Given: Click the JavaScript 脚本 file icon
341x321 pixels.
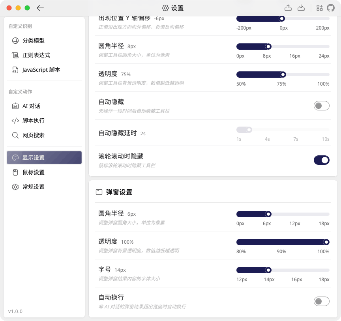Looking at the screenshot, I should tap(15, 70).
